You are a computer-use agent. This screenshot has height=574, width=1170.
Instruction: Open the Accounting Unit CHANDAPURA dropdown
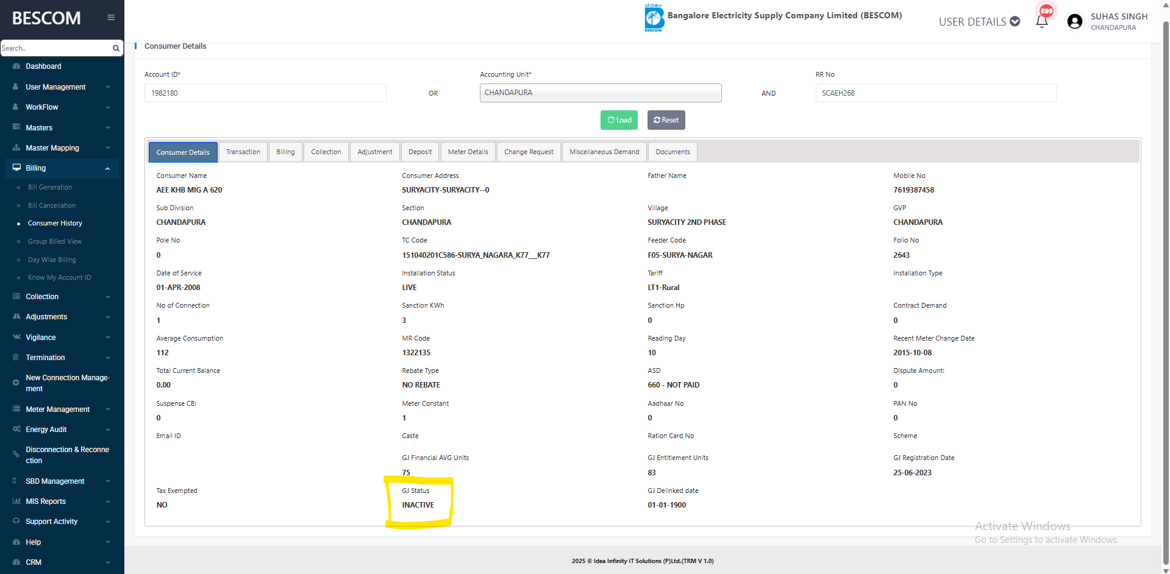click(x=601, y=93)
